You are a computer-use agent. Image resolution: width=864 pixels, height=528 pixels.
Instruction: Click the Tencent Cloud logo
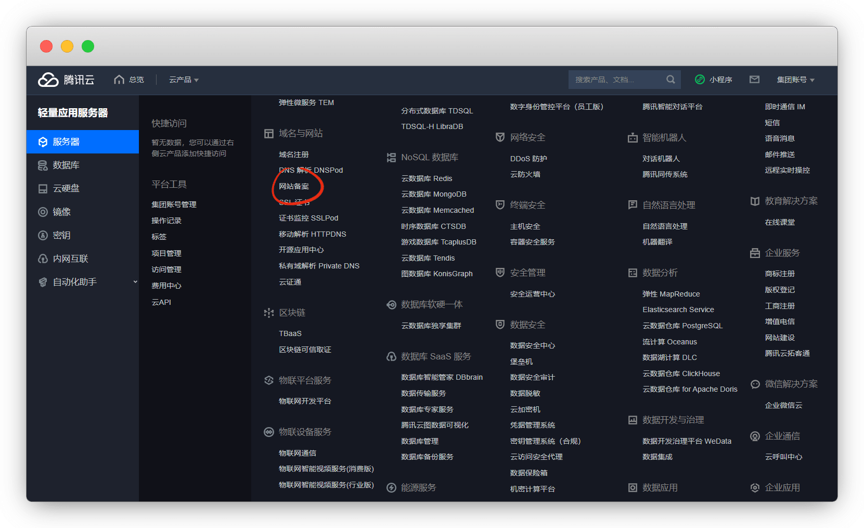pos(66,80)
